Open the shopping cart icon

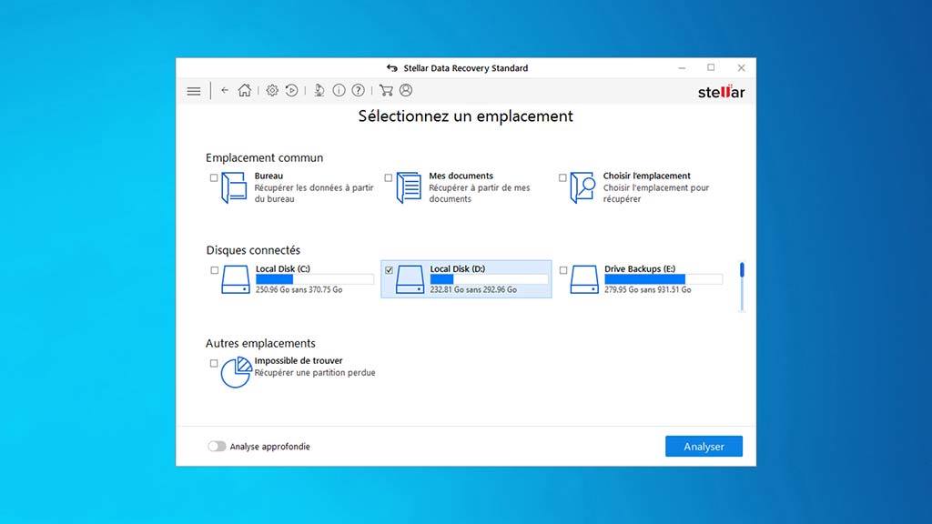(386, 90)
